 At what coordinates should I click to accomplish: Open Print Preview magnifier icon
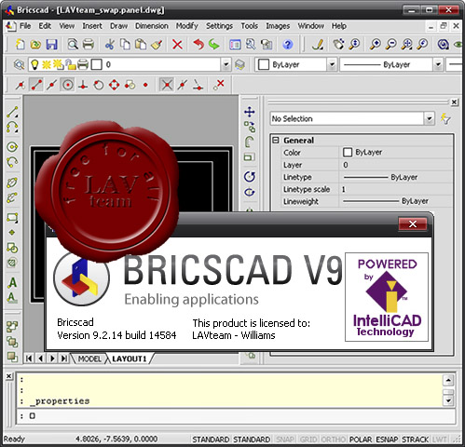[73, 45]
